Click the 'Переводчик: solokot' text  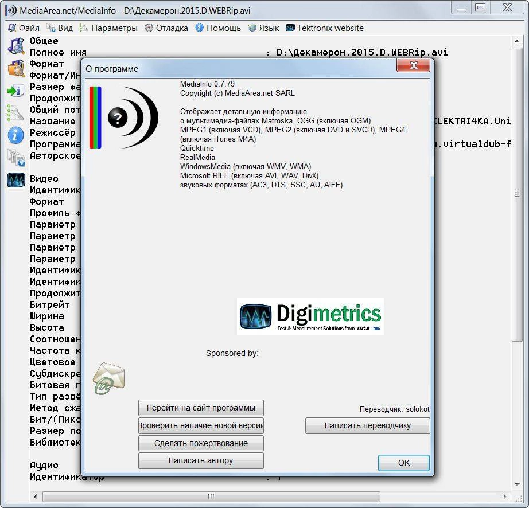pos(394,409)
